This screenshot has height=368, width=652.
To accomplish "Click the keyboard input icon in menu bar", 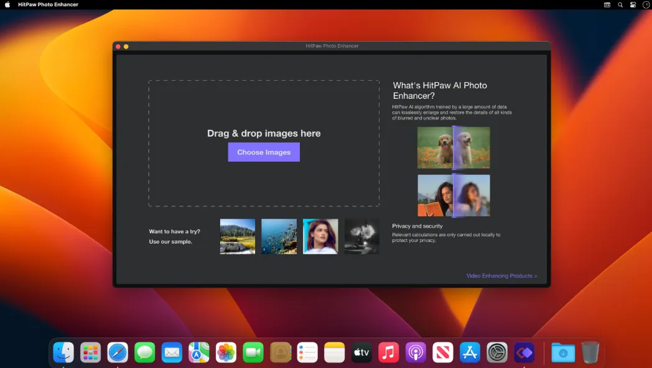I will click(x=607, y=4).
